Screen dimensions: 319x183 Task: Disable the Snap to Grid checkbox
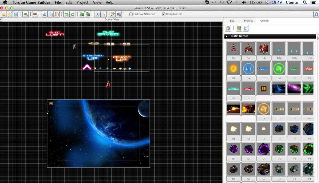[164, 14]
